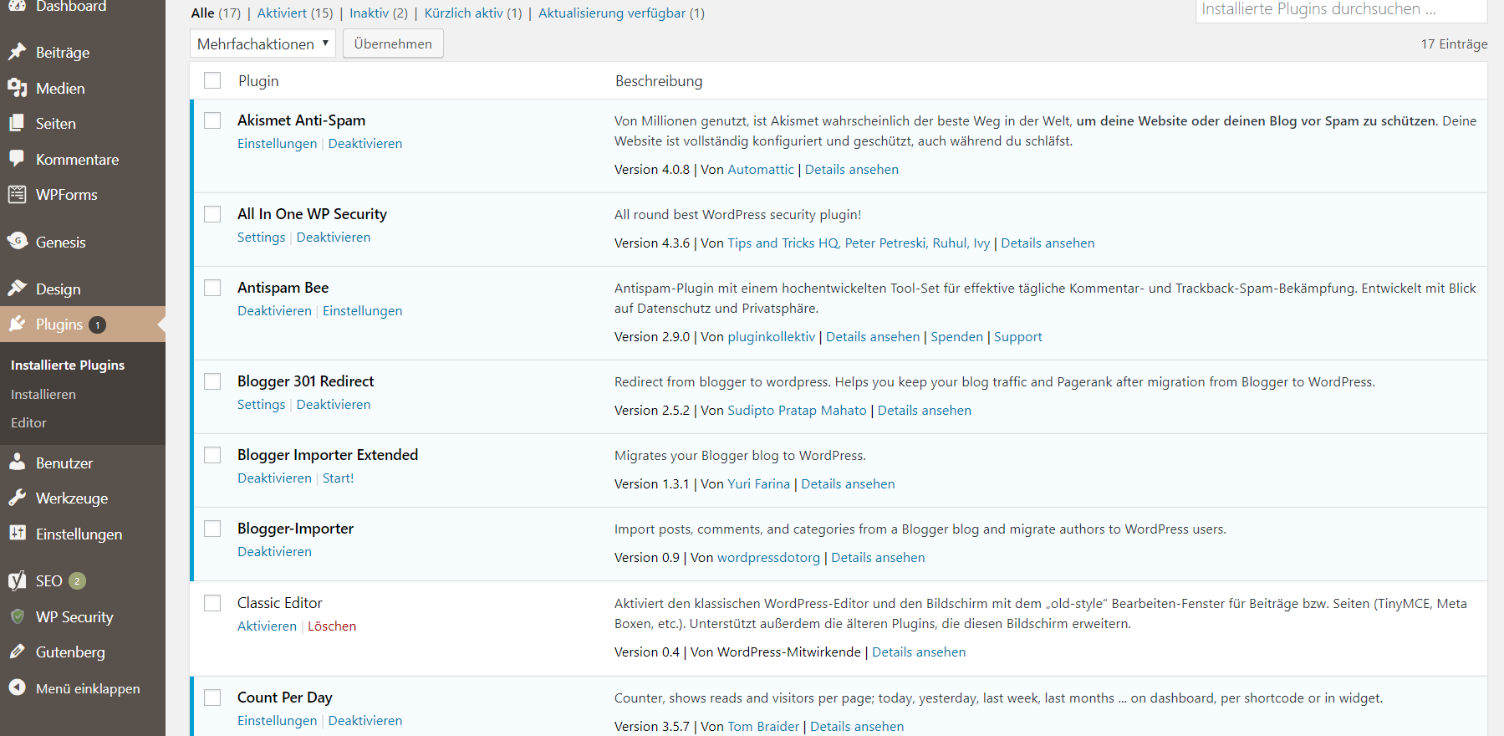The height and width of the screenshot is (736, 1504).
Task: Check the All In One WP Security checkbox
Action: click(212, 214)
